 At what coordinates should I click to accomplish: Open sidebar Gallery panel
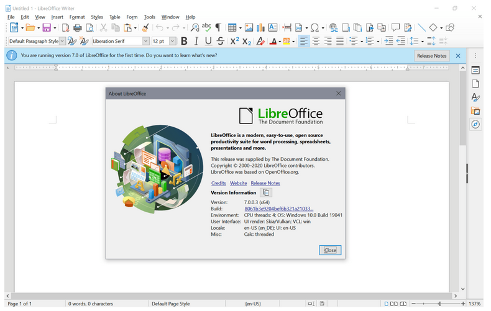click(475, 110)
